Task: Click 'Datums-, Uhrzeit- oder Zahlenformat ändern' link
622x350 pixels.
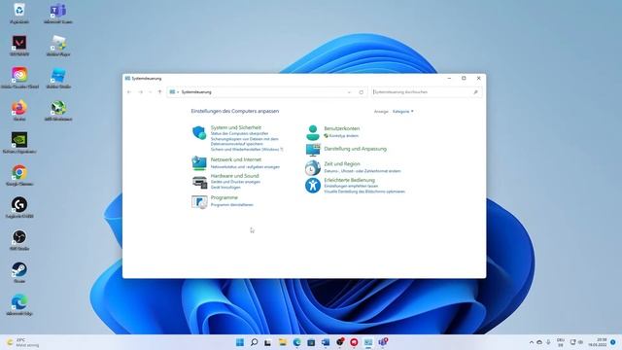Action: 363,171
